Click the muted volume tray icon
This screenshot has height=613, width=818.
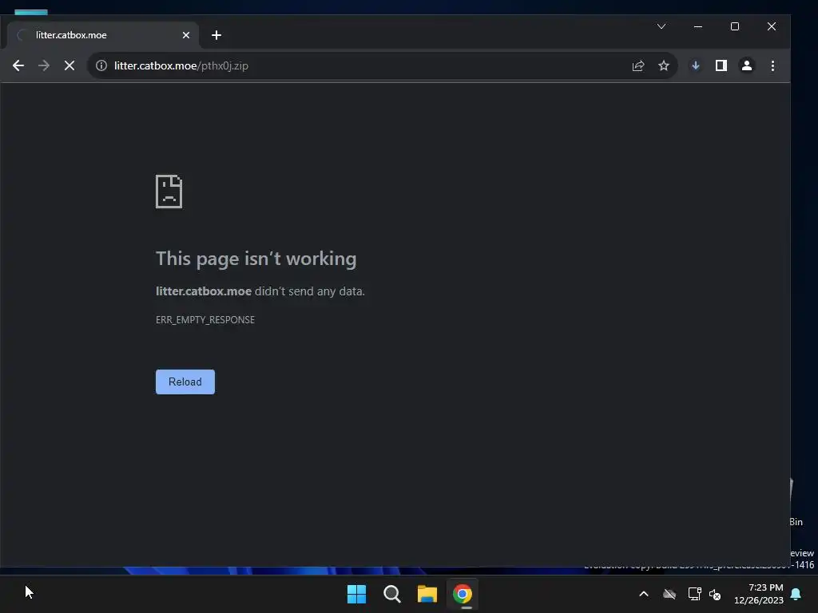(715, 594)
